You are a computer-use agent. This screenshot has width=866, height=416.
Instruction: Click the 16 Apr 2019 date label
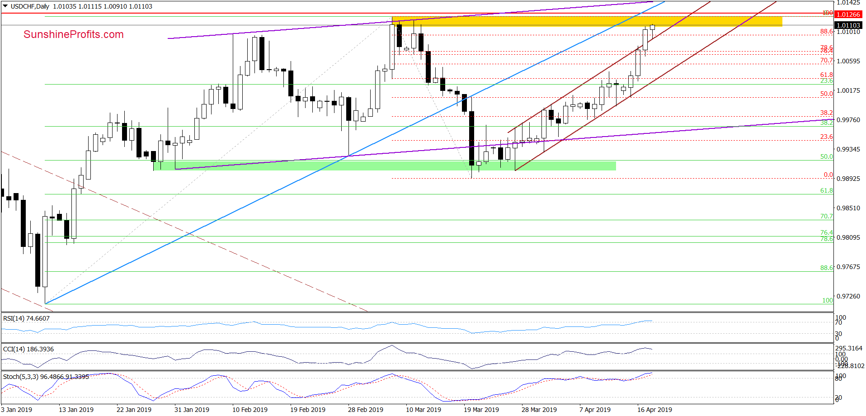click(654, 410)
